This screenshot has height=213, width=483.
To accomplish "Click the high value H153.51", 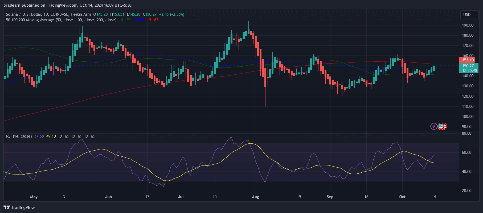I will [117, 14].
